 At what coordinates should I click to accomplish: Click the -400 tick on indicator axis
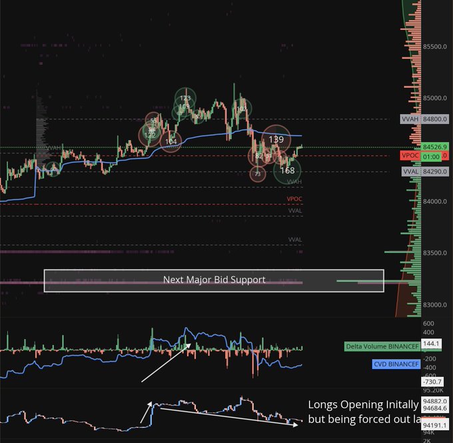(429, 368)
